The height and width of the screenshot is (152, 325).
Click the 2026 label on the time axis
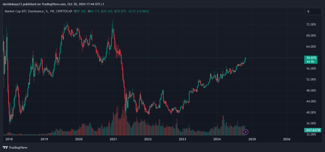[x=287, y=139]
